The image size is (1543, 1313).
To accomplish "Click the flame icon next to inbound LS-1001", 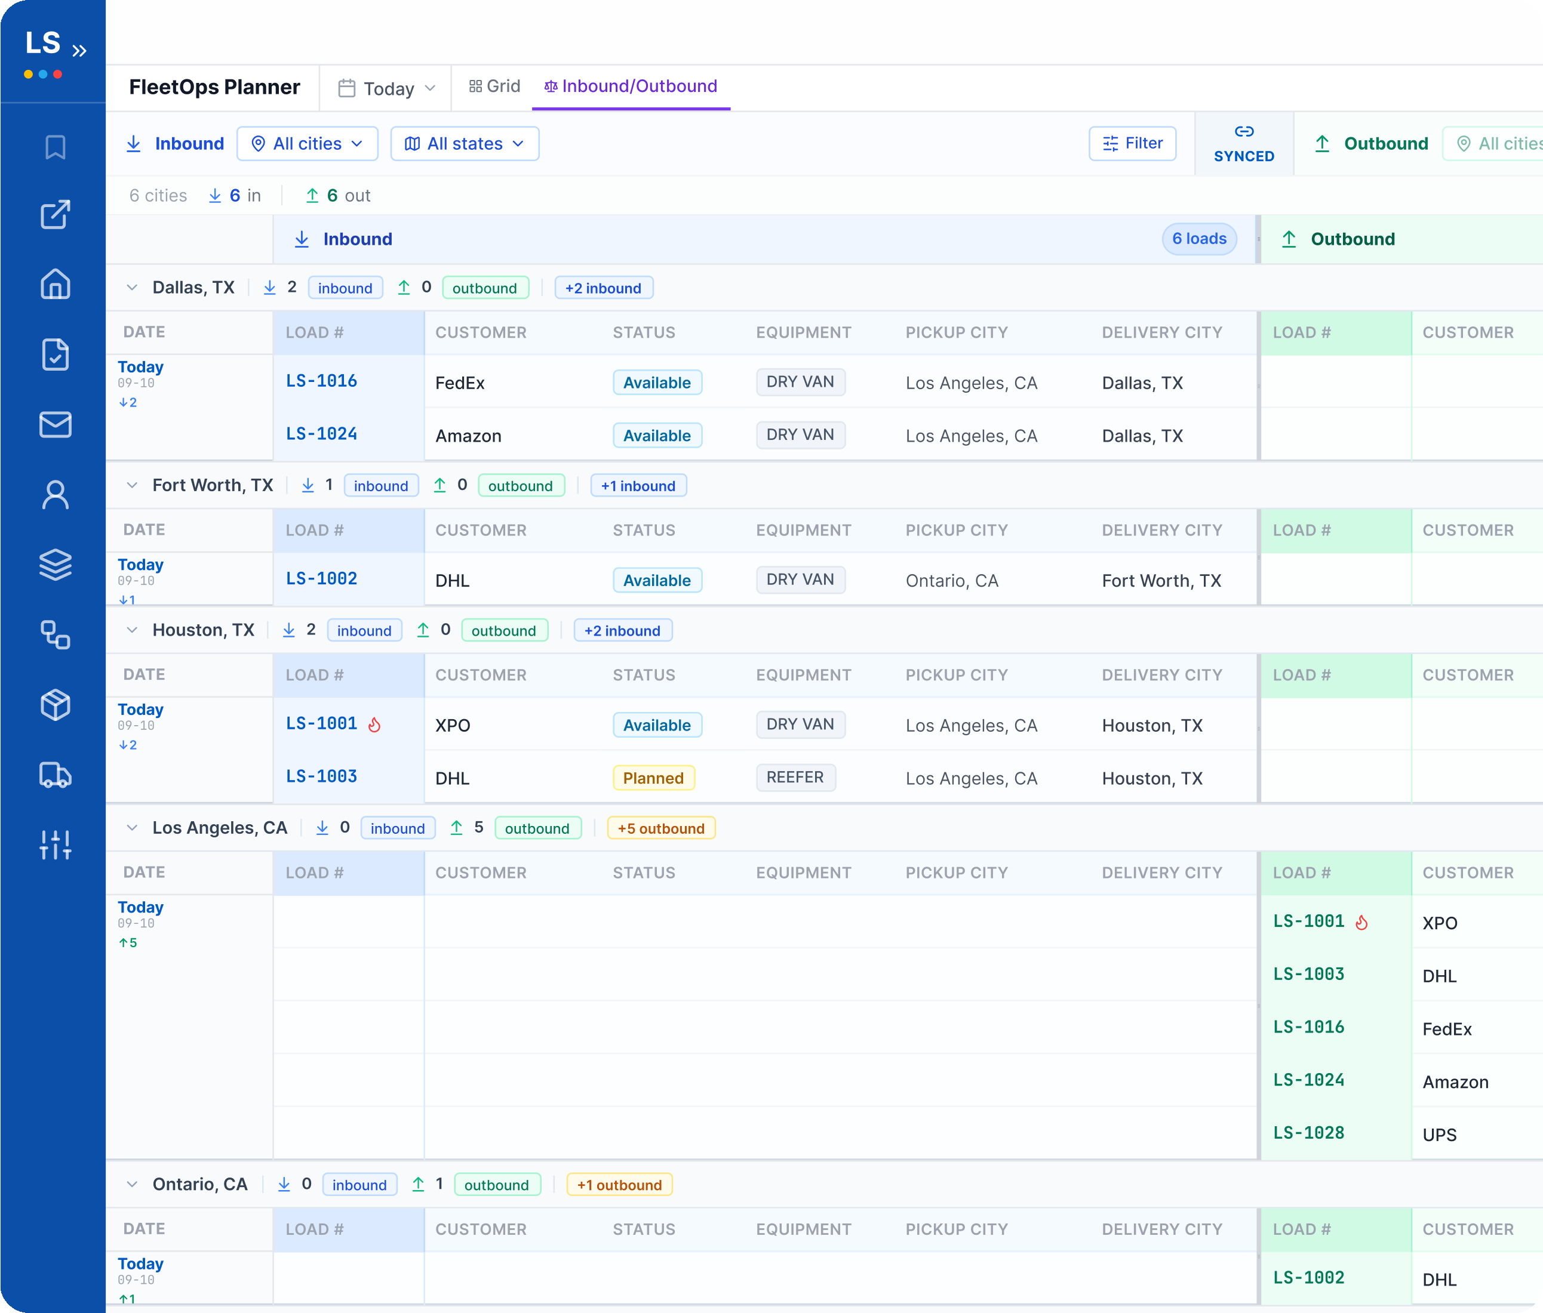I will [374, 724].
